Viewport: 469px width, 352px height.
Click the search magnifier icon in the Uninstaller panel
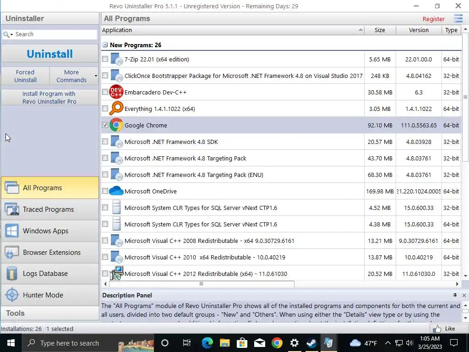[6, 34]
